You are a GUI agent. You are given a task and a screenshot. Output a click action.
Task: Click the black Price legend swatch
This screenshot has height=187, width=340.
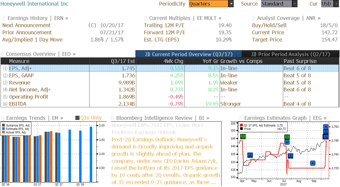(241, 129)
